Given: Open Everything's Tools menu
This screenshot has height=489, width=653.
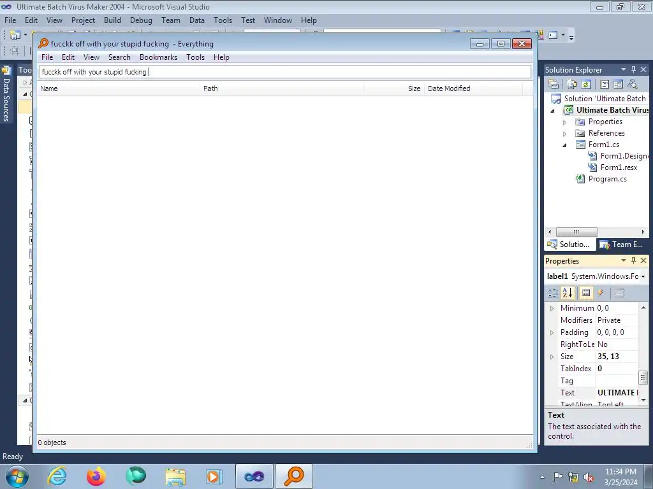Looking at the screenshot, I should click(195, 57).
